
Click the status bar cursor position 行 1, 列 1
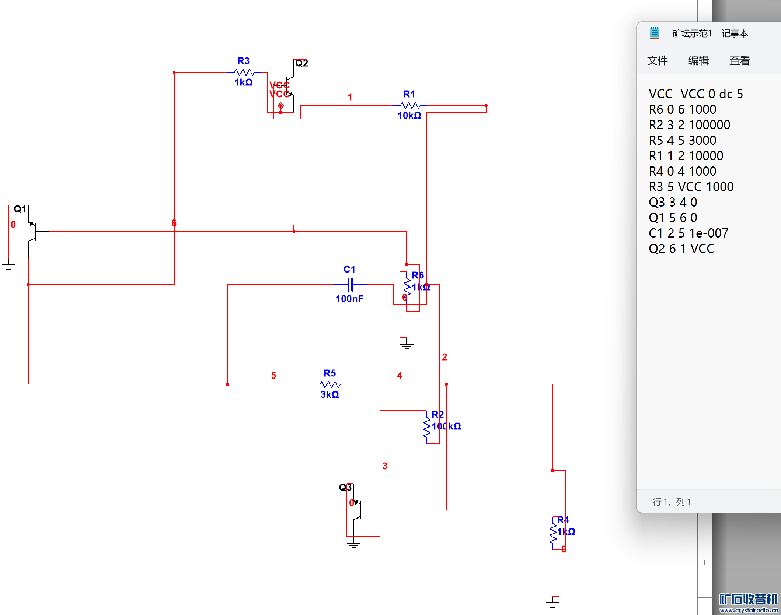click(672, 502)
